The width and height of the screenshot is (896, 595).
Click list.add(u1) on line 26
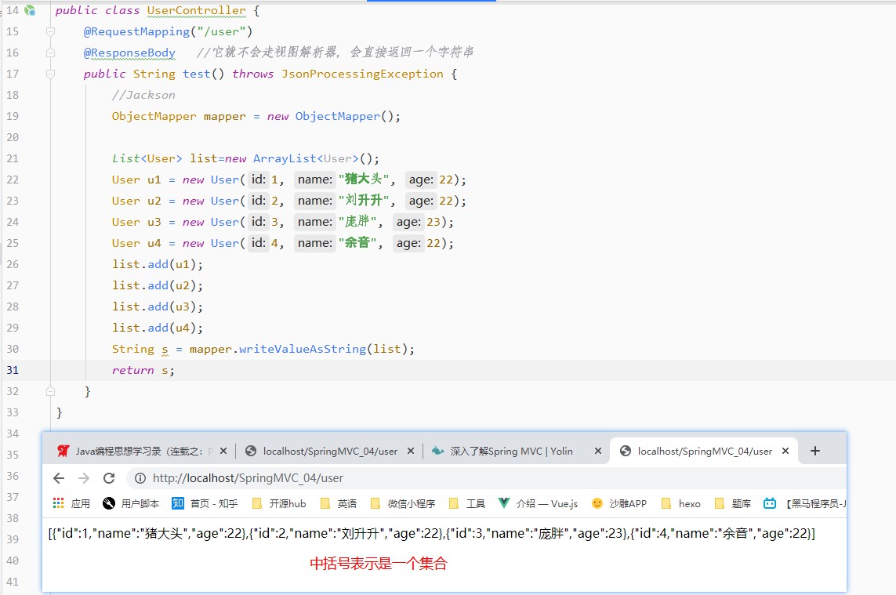pos(157,264)
